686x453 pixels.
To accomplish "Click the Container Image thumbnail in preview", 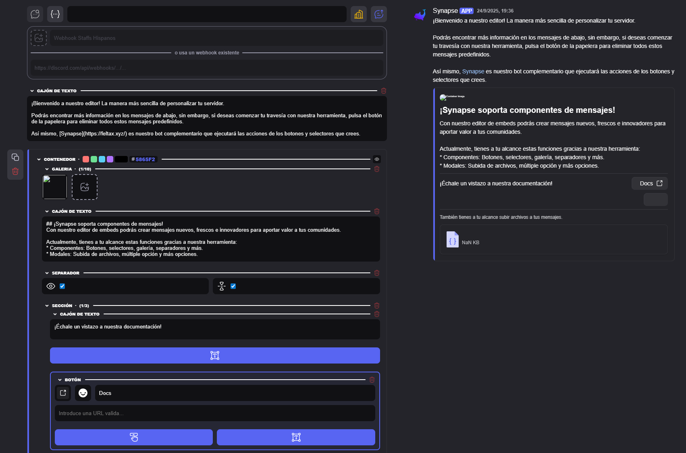I will tap(452, 97).
